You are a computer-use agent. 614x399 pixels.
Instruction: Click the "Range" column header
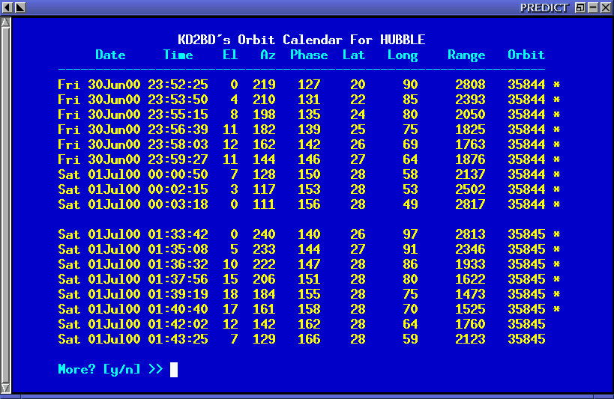[x=466, y=55]
